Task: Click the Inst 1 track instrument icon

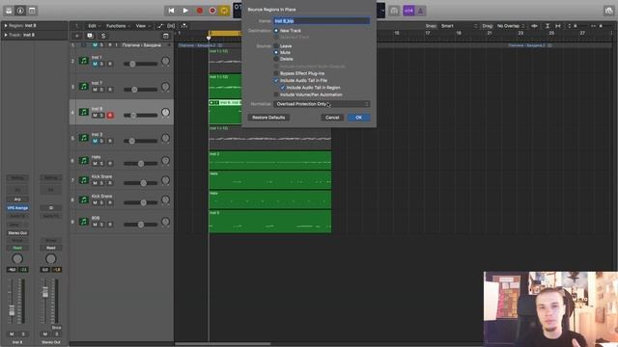Action: coord(84,61)
